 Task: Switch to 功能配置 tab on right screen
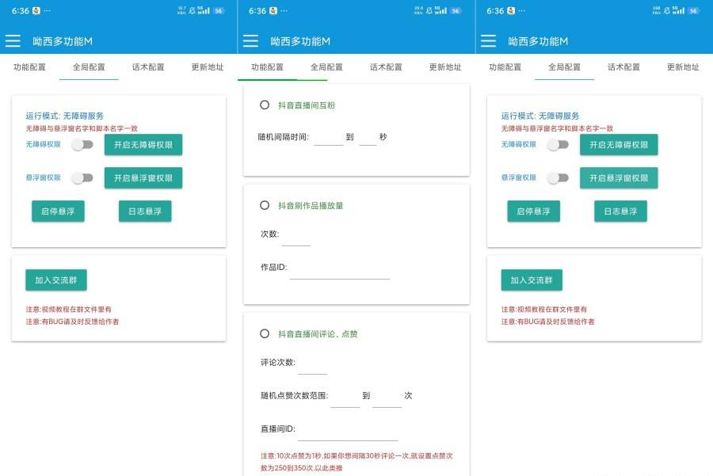click(505, 67)
